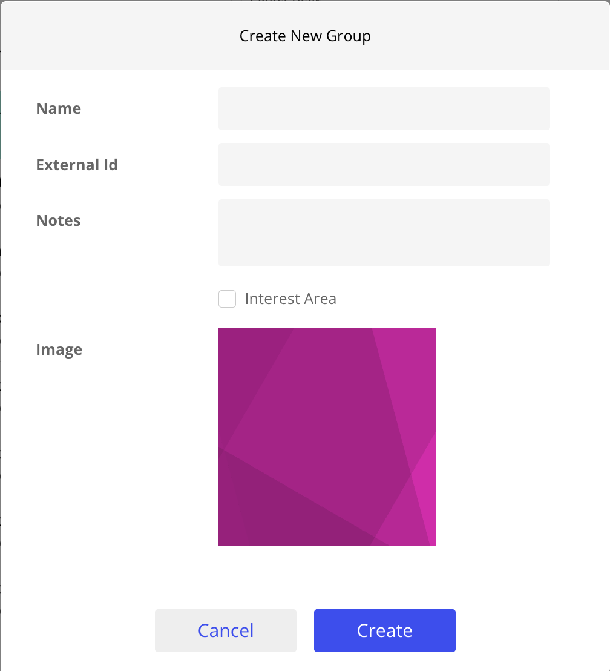
Task: Select the multi-line Notes field
Action: pyautogui.click(x=384, y=233)
